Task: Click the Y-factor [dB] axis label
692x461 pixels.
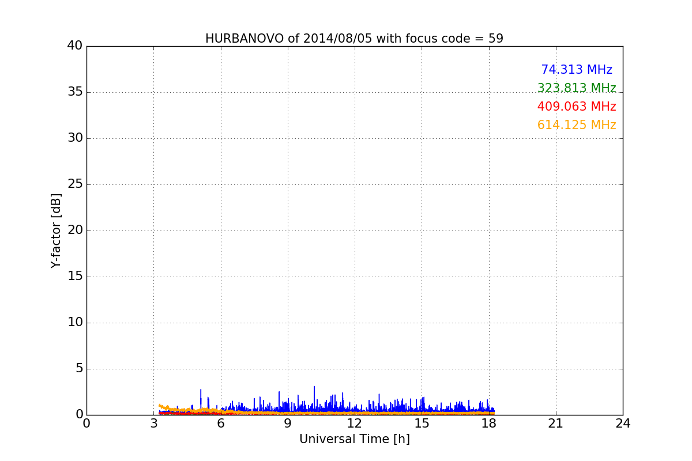Action: pyautogui.click(x=56, y=231)
